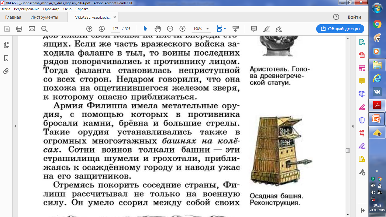Open the Find text magnifier tool
The height and width of the screenshot is (217, 386).
click(x=44, y=29)
